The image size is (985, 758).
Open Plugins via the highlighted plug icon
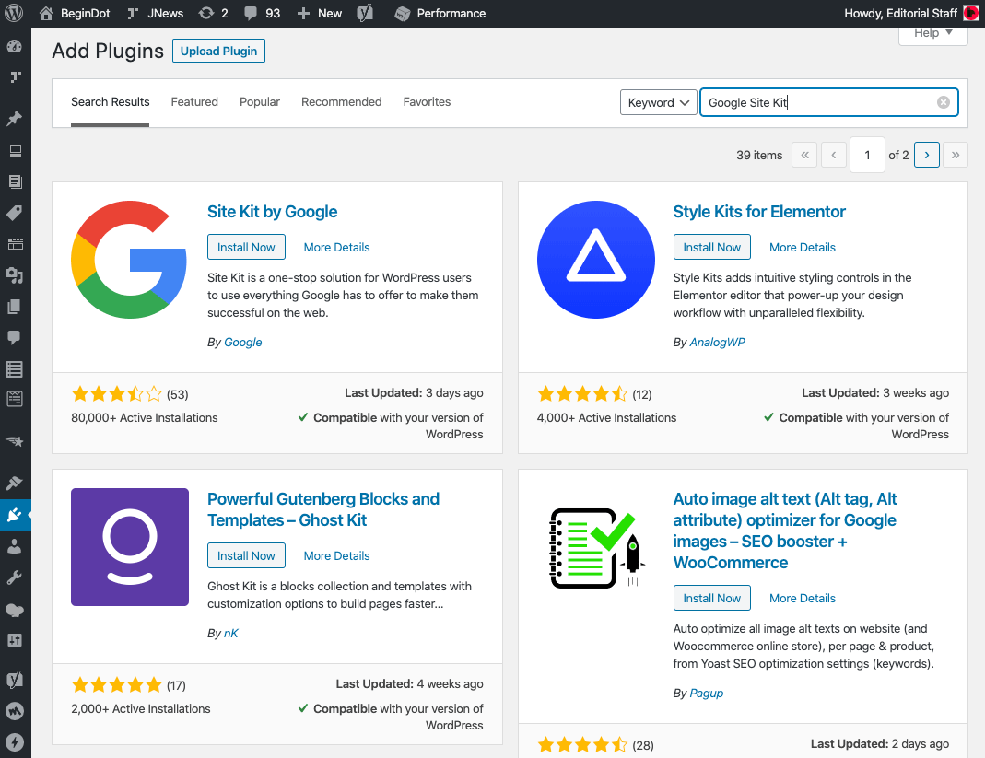click(15, 515)
